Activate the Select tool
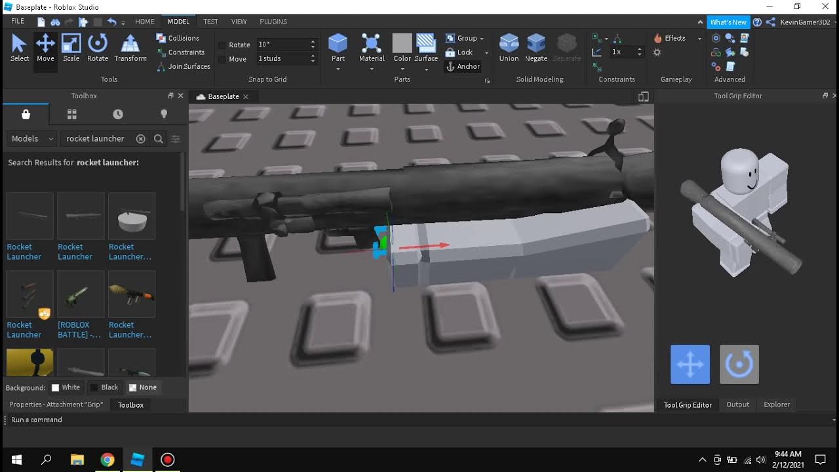This screenshot has width=839, height=472. point(19,49)
